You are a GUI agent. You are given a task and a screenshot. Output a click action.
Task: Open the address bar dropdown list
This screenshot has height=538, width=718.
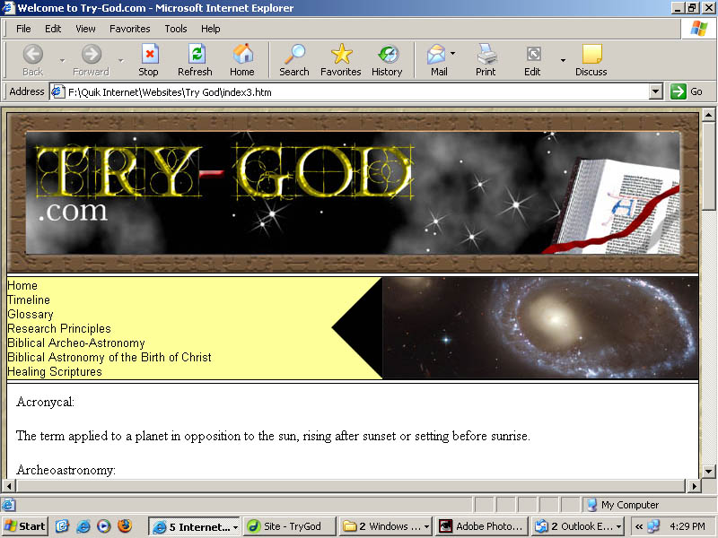(x=655, y=91)
